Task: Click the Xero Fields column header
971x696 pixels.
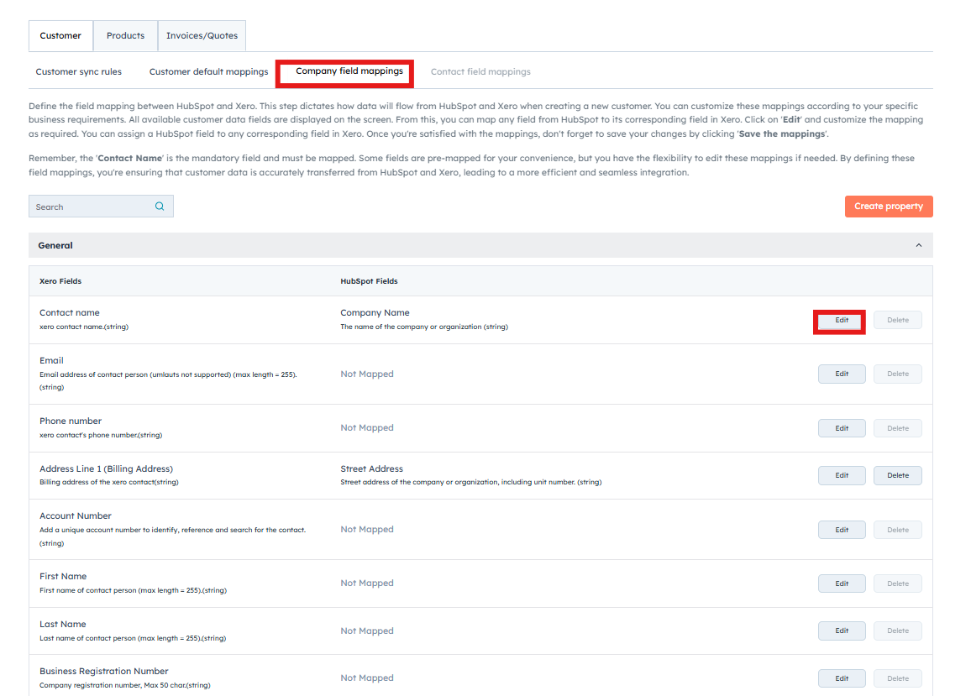Action: tap(60, 281)
